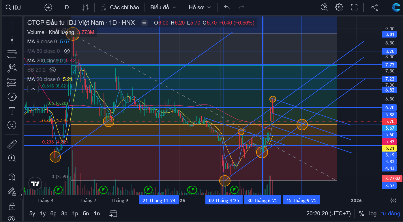Viewport: 403px width, 222px height.
Task: Select the XABCD pattern tool
Action: 12,68
